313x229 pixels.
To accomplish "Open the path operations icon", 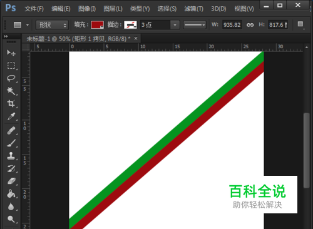I will [300, 24].
